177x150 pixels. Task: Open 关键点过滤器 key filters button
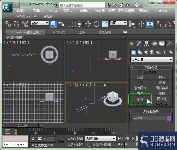103,145
